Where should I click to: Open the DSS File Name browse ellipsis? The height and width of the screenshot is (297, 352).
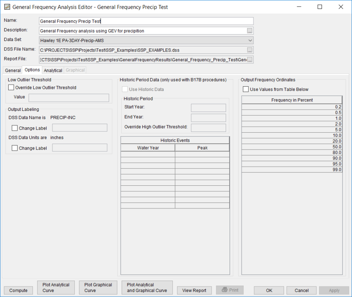[250, 50]
